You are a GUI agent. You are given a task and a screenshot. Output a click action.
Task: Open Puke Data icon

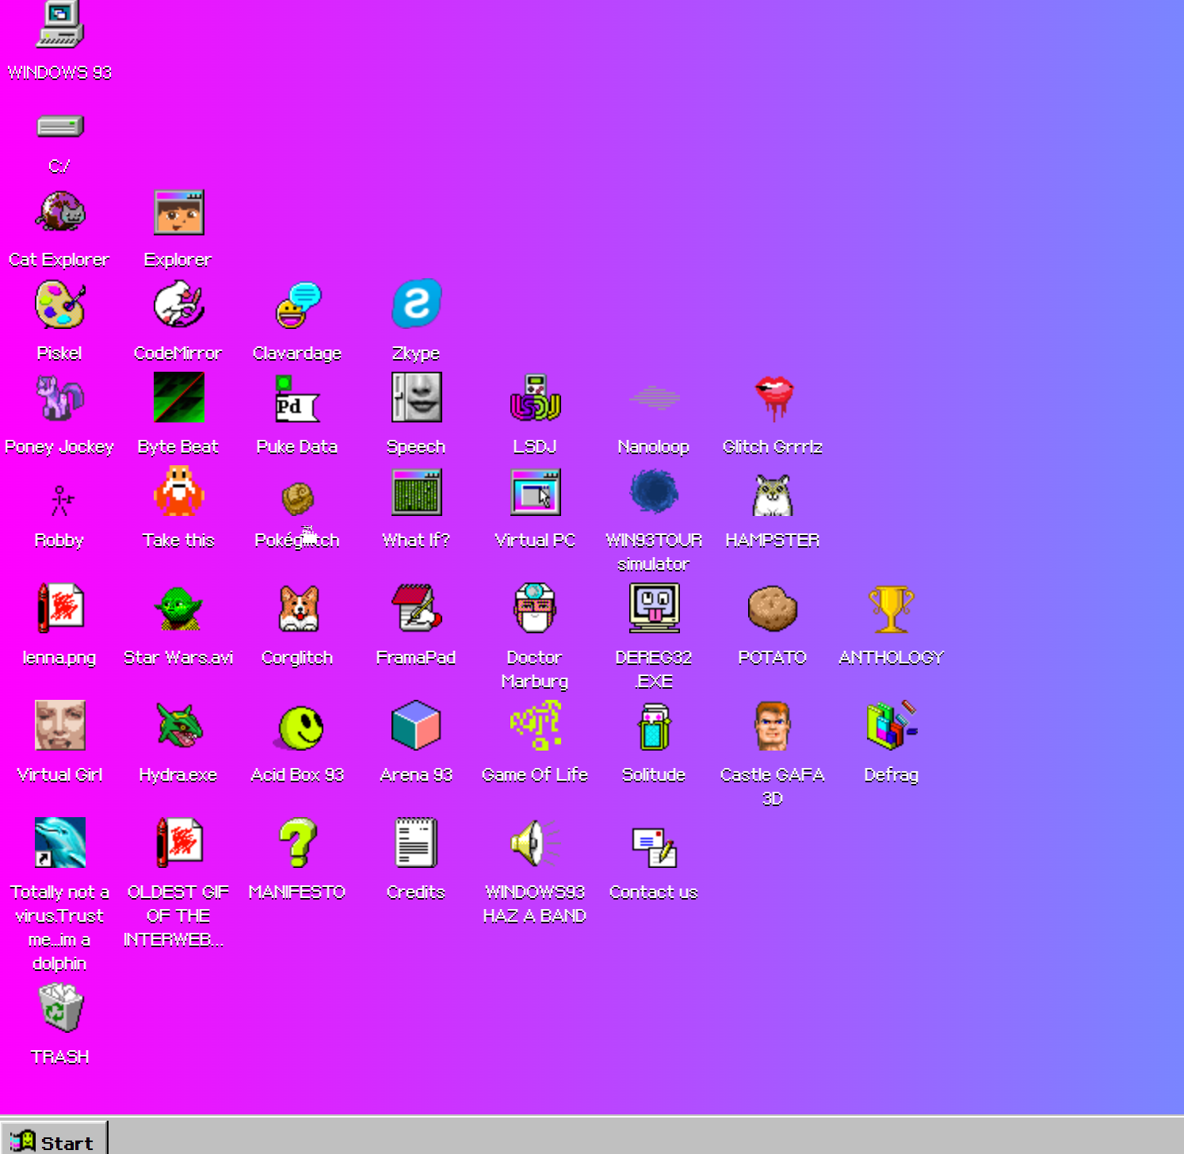point(297,399)
